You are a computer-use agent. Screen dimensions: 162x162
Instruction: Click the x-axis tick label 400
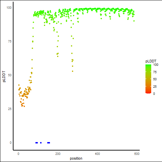click(x=97, y=154)
